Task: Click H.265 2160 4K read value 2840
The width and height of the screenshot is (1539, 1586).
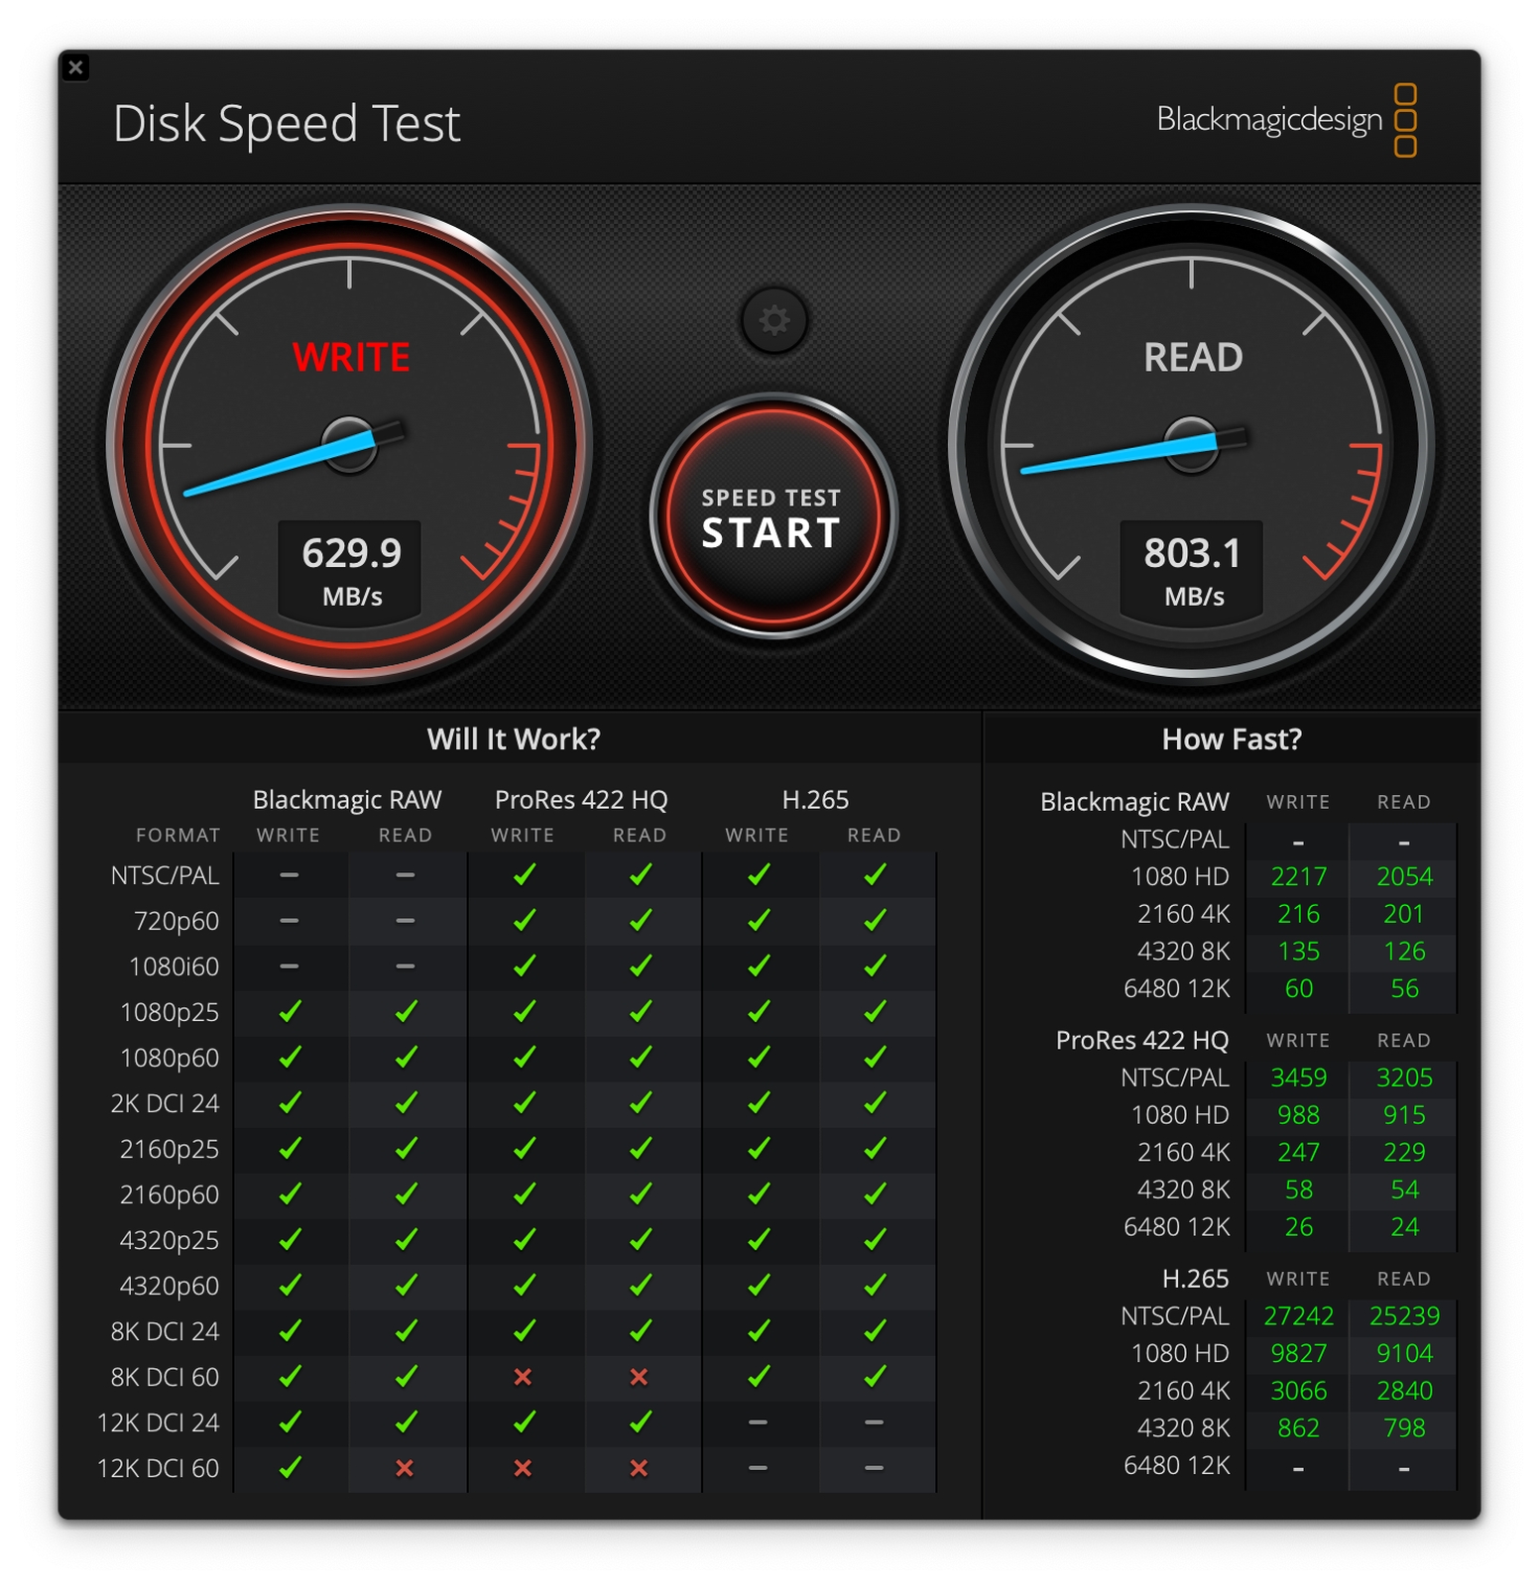Action: (1405, 1391)
